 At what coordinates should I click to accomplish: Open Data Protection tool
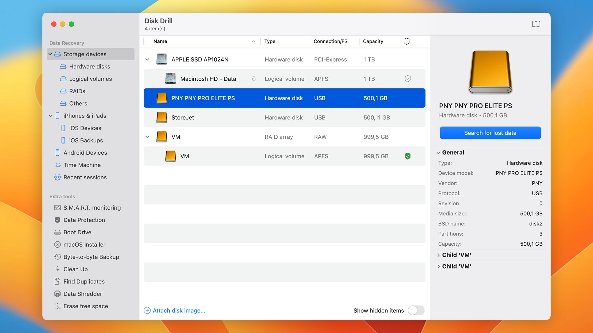click(x=80, y=220)
